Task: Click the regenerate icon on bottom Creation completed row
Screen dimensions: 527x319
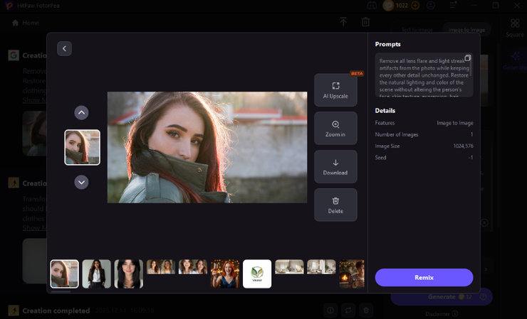Action: click(348, 310)
